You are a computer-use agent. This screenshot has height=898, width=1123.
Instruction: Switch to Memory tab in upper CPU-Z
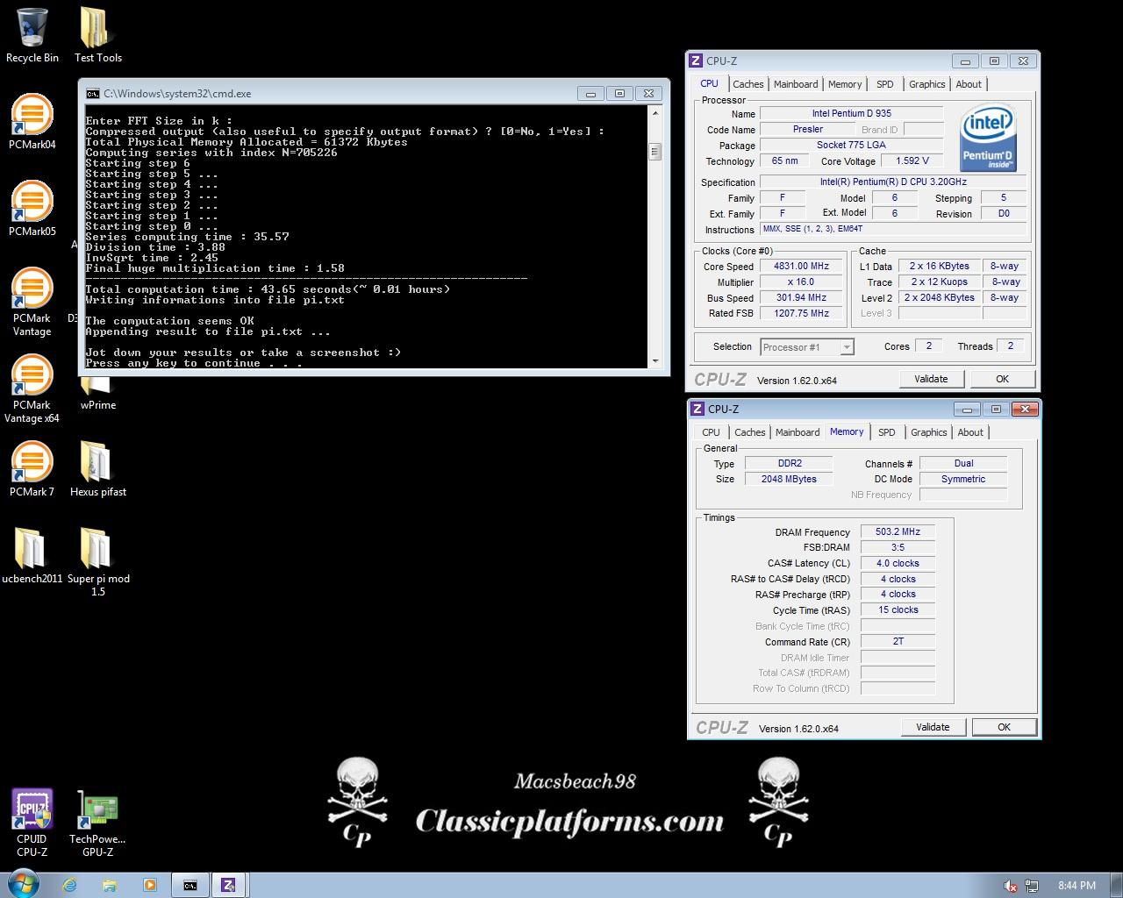[x=845, y=84]
